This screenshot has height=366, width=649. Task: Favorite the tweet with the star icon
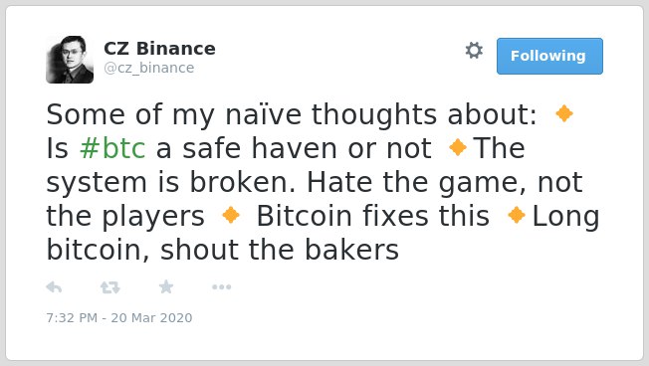[166, 286]
